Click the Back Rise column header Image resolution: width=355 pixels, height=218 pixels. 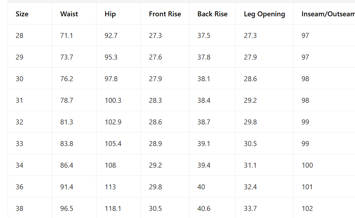pyautogui.click(x=212, y=14)
